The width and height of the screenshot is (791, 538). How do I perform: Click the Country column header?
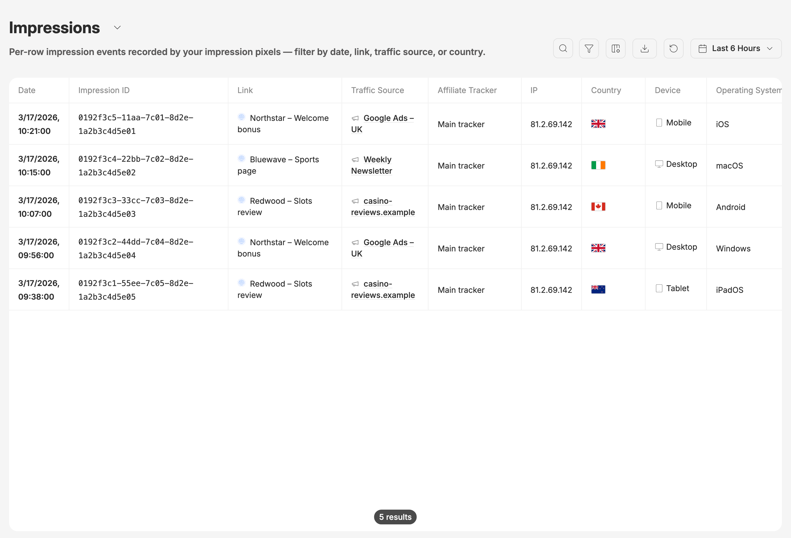[x=606, y=91]
